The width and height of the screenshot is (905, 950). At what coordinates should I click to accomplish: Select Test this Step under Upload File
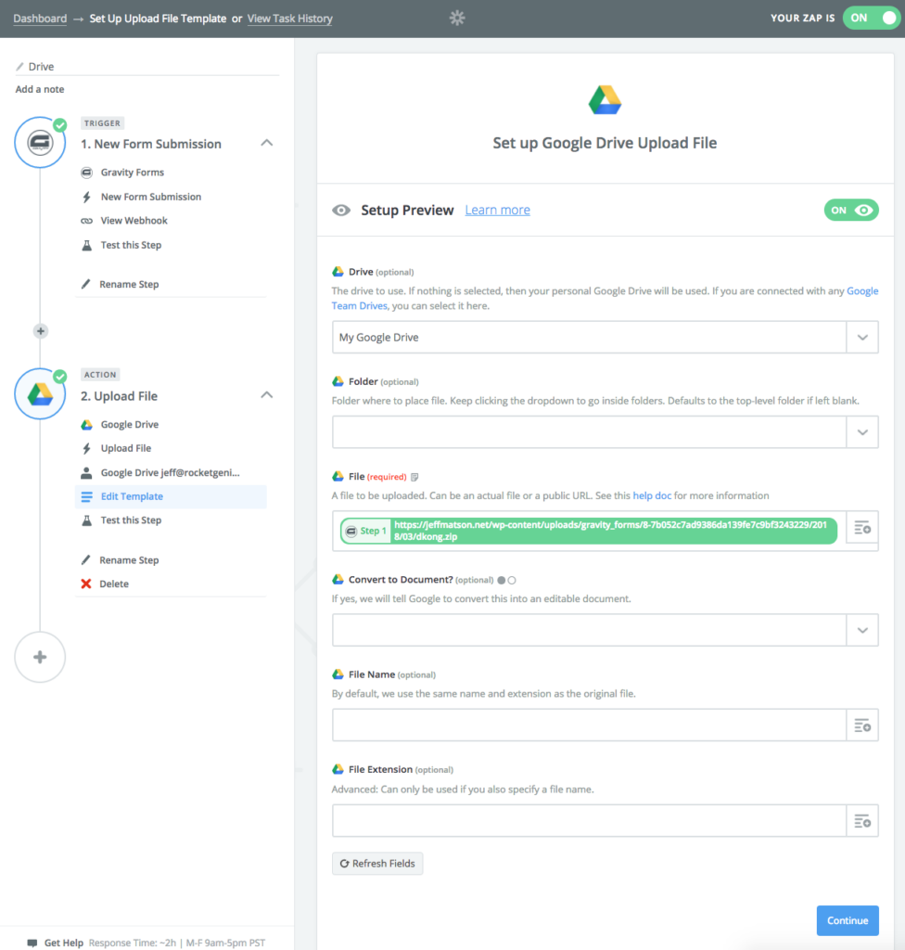pyautogui.click(x=131, y=520)
